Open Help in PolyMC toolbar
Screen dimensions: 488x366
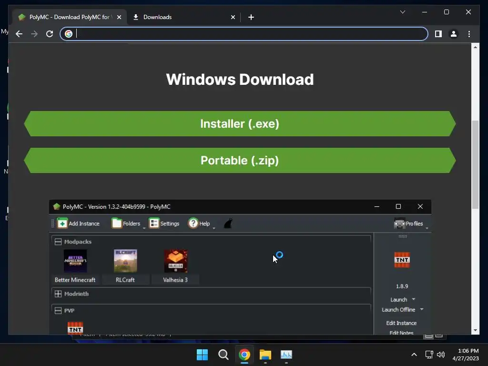tap(199, 224)
